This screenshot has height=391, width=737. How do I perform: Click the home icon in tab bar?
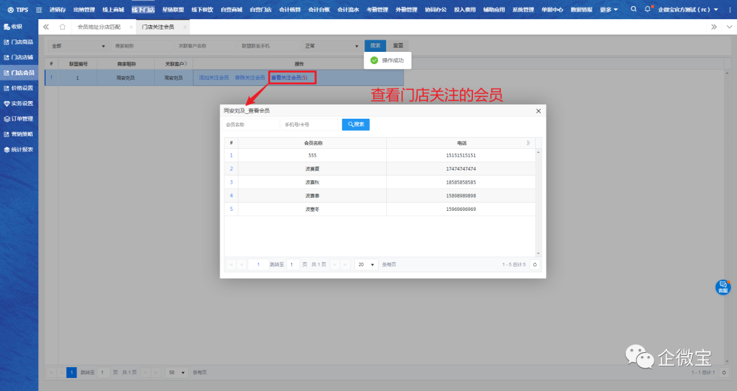62,27
